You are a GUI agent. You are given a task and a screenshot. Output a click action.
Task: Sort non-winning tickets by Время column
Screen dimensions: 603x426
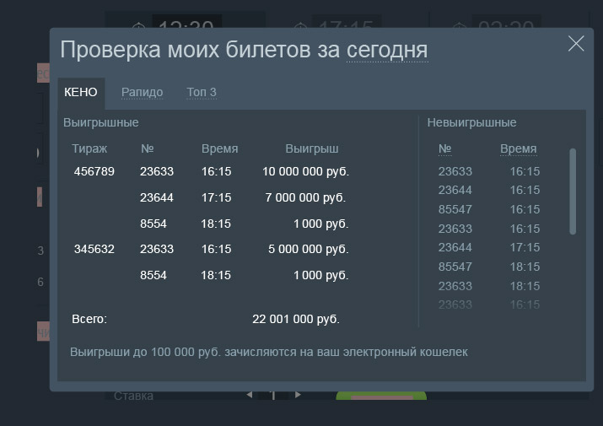[518, 149]
